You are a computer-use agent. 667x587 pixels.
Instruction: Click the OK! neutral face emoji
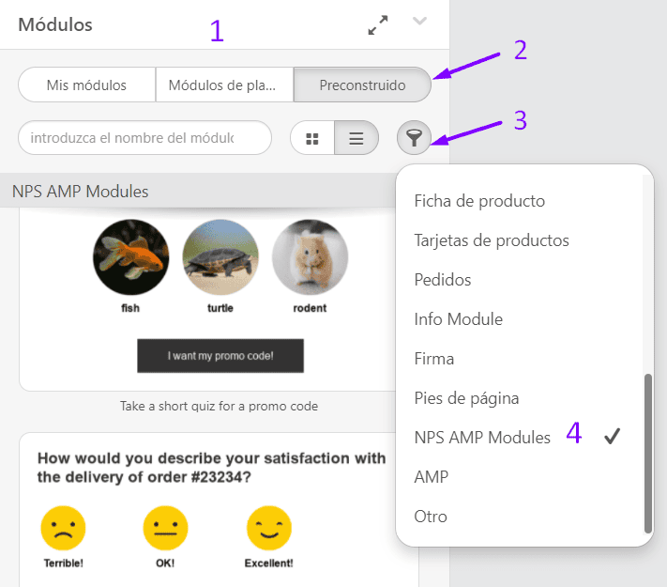click(165, 528)
